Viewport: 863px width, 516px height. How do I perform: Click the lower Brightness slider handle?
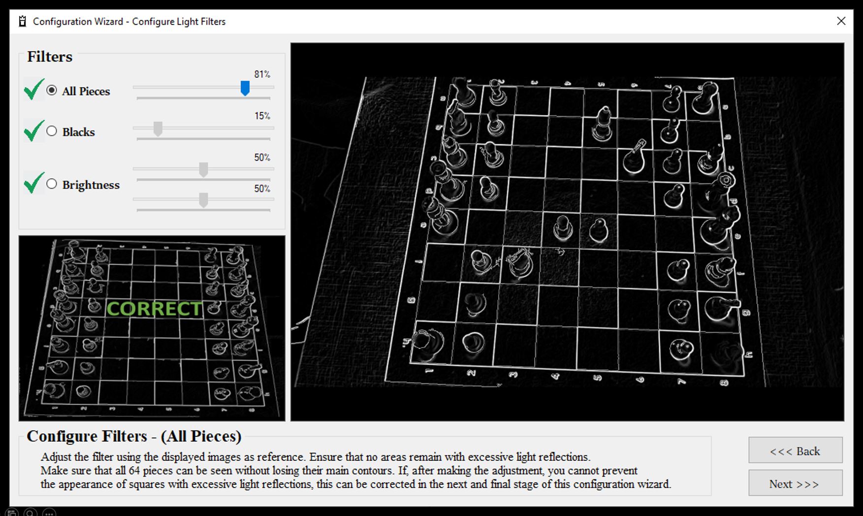(x=203, y=200)
